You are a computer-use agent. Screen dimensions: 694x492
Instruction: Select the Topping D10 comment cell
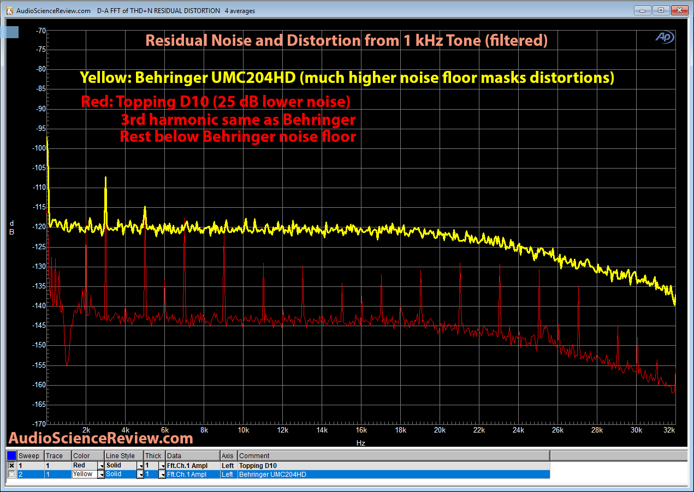pyautogui.click(x=393, y=465)
